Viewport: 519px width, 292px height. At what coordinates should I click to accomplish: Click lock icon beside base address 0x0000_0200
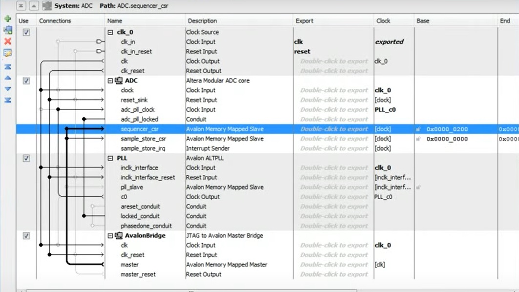point(418,129)
